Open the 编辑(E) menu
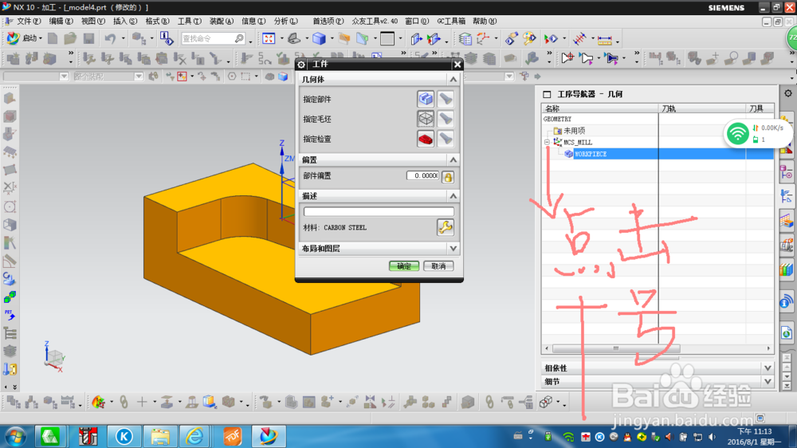Image resolution: width=797 pixels, height=448 pixels. point(61,21)
